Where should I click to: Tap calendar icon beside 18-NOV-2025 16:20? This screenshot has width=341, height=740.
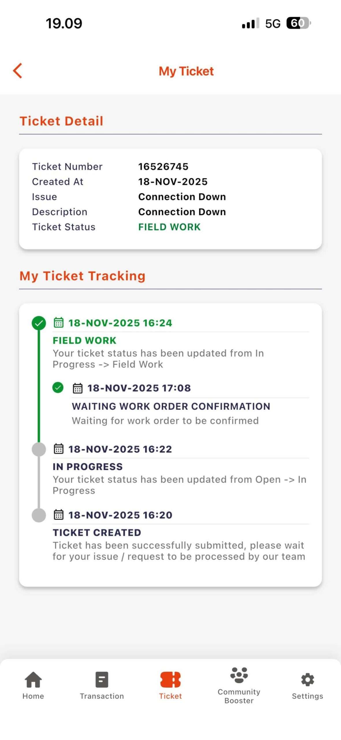click(59, 515)
